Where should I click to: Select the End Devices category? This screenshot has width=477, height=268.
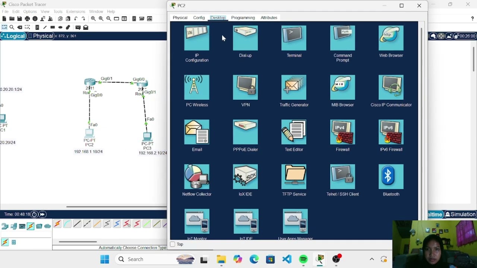coord(13,226)
